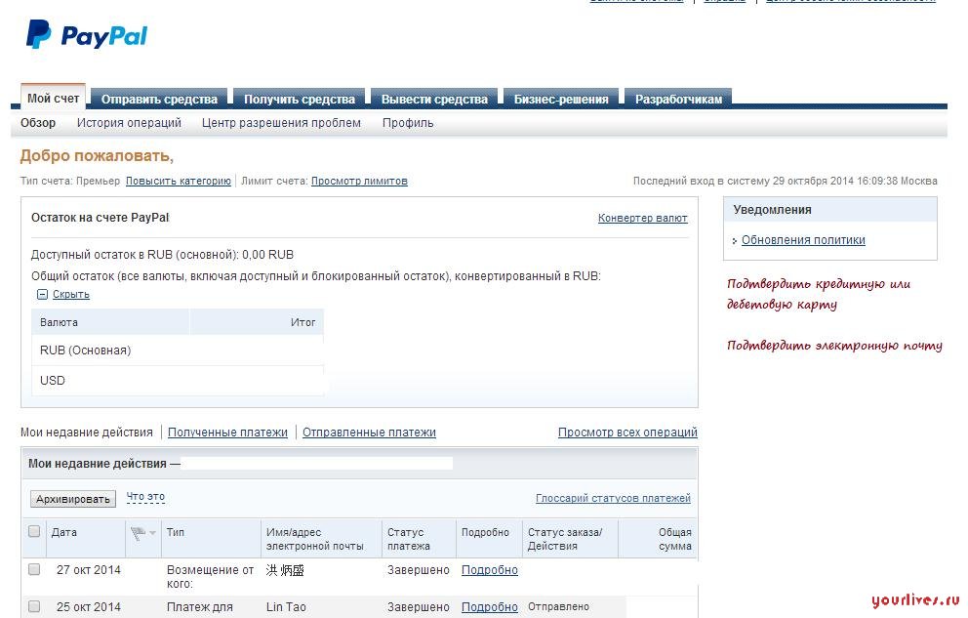Open Глоссарий статусов платежей
The image size is (968, 618).
[x=613, y=498]
